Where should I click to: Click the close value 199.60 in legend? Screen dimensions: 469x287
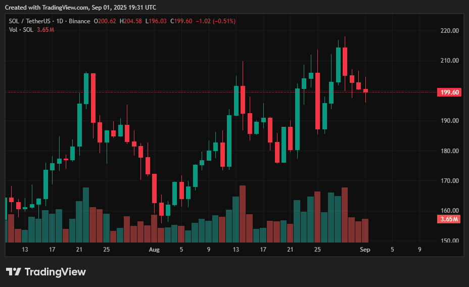[x=183, y=21]
